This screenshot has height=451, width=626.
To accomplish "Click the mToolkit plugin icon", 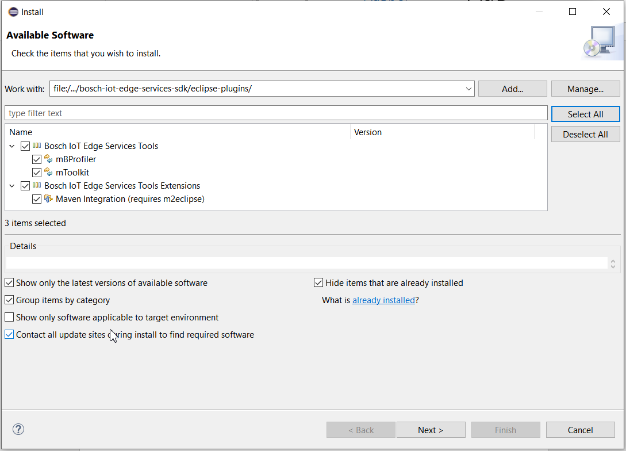I will [x=49, y=173].
